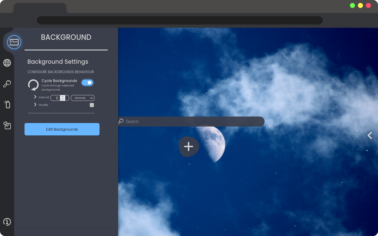Open the spray can theme icon

7,104
